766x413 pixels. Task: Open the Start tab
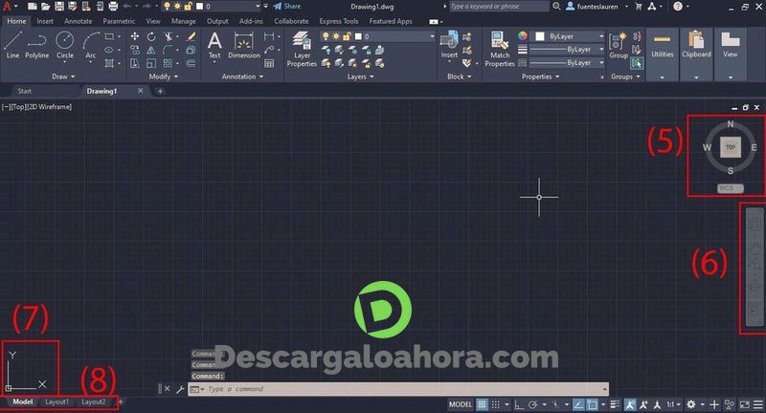pos(25,91)
